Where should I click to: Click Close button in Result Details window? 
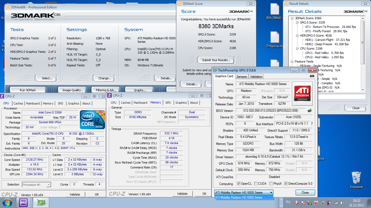pyautogui.click(x=356, y=108)
